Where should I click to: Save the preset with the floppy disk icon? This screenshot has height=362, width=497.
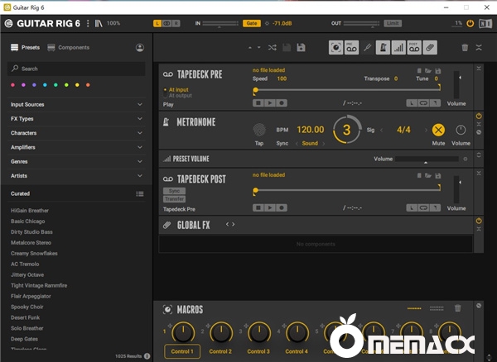(x=301, y=48)
